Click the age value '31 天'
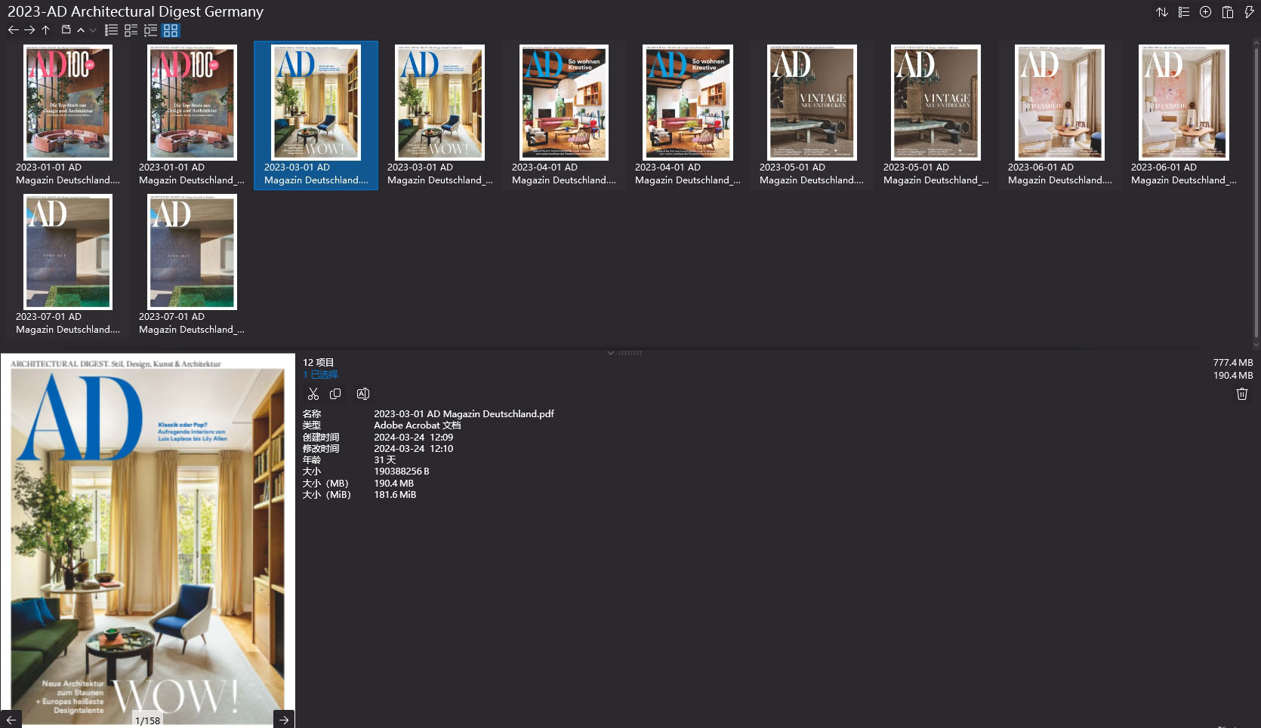Image resolution: width=1261 pixels, height=728 pixels. (x=385, y=460)
